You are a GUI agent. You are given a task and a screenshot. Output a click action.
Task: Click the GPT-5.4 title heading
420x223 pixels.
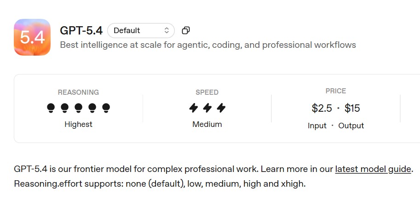tap(81, 31)
